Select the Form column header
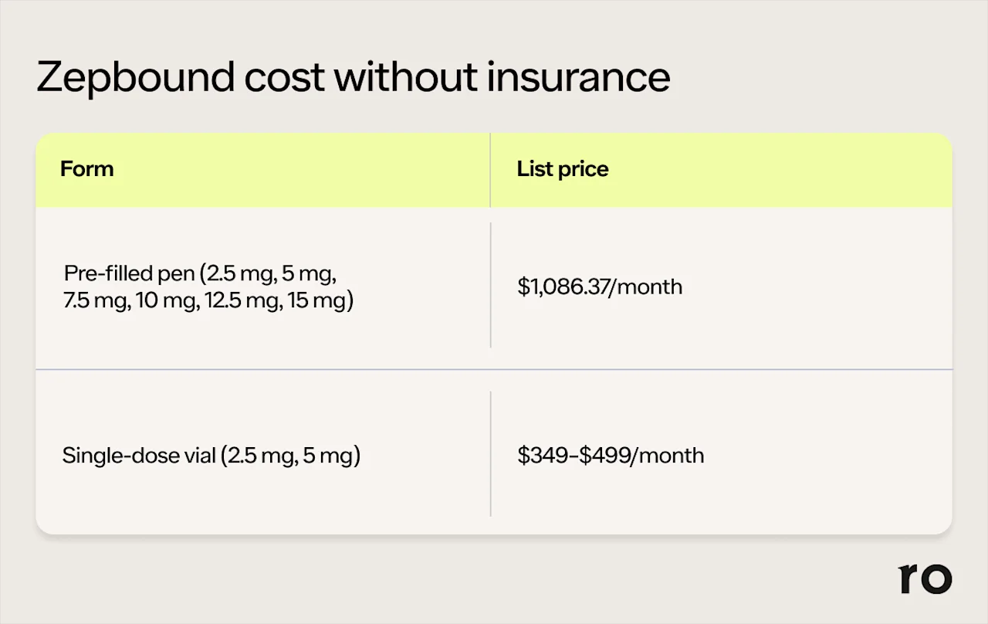This screenshot has height=624, width=988. tap(86, 169)
